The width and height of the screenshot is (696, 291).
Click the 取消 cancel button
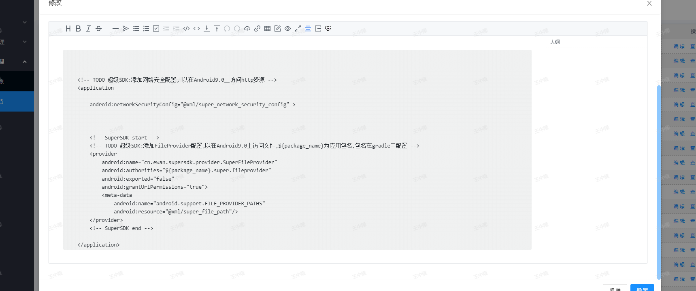click(615, 288)
